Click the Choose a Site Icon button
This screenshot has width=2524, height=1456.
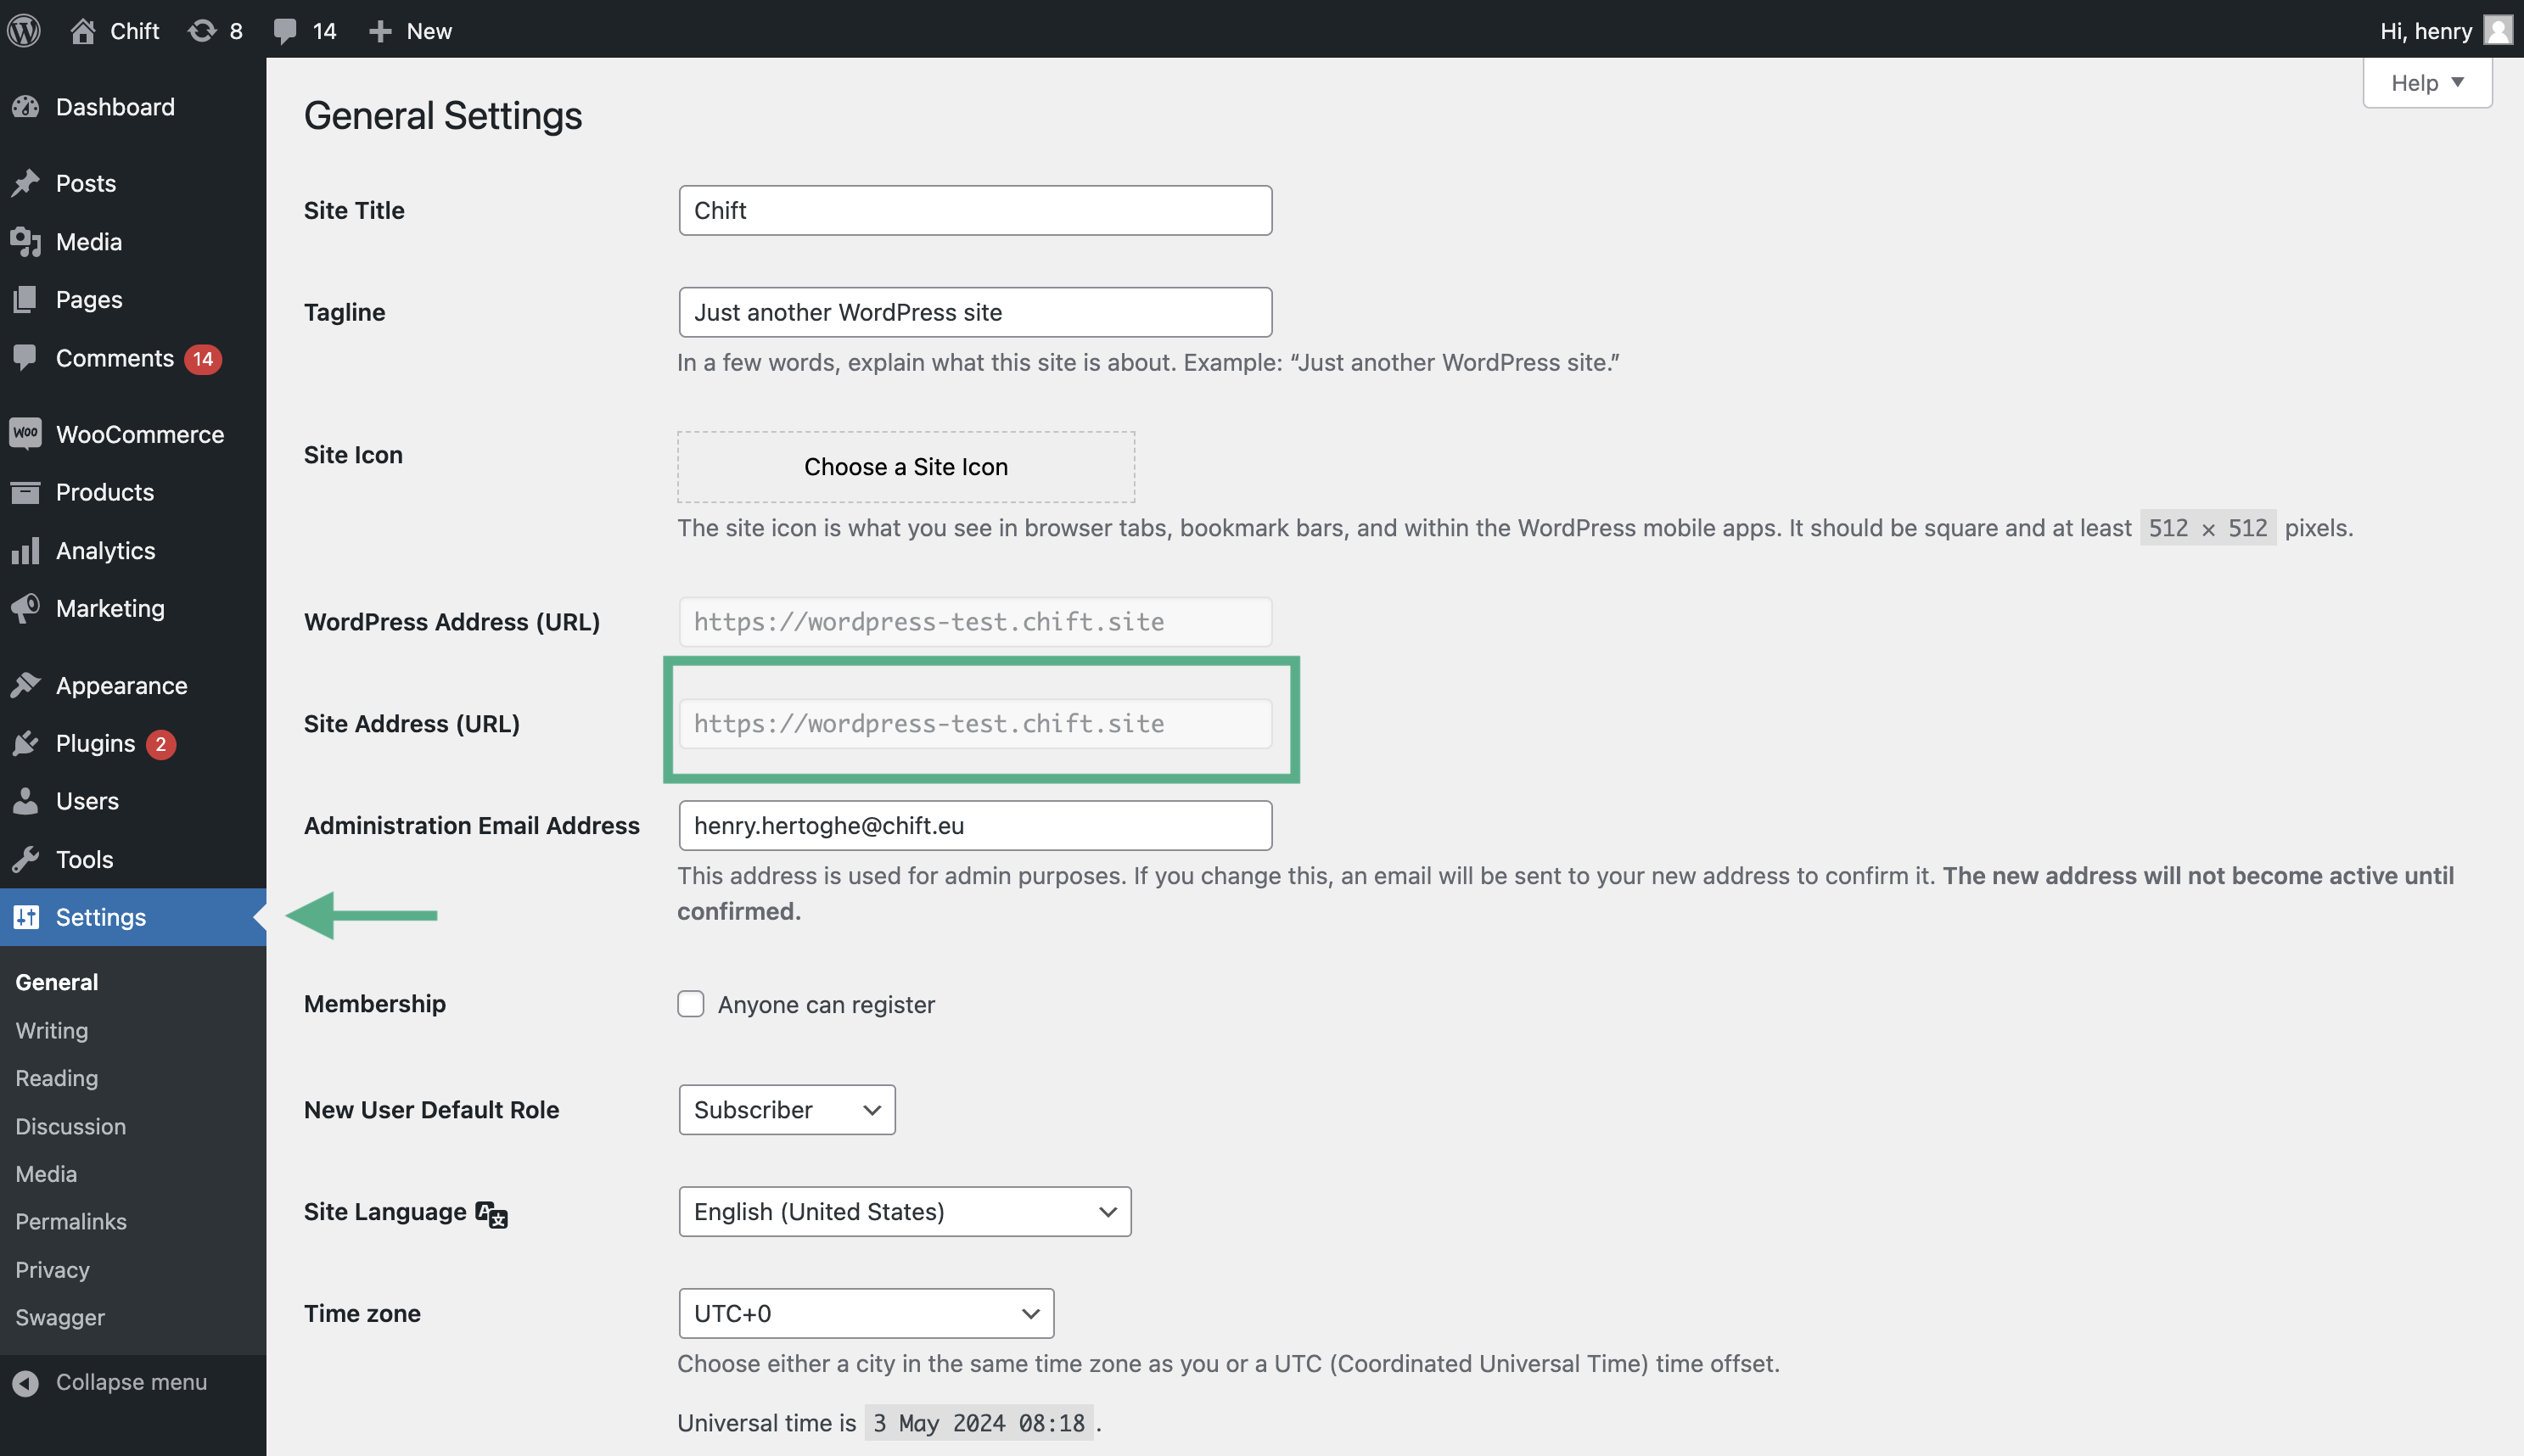tap(905, 467)
